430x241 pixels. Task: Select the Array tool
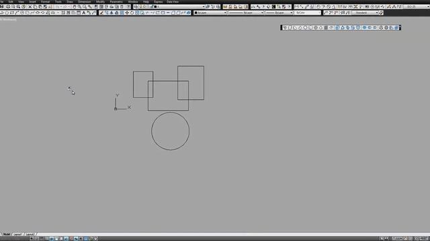tap(122, 13)
